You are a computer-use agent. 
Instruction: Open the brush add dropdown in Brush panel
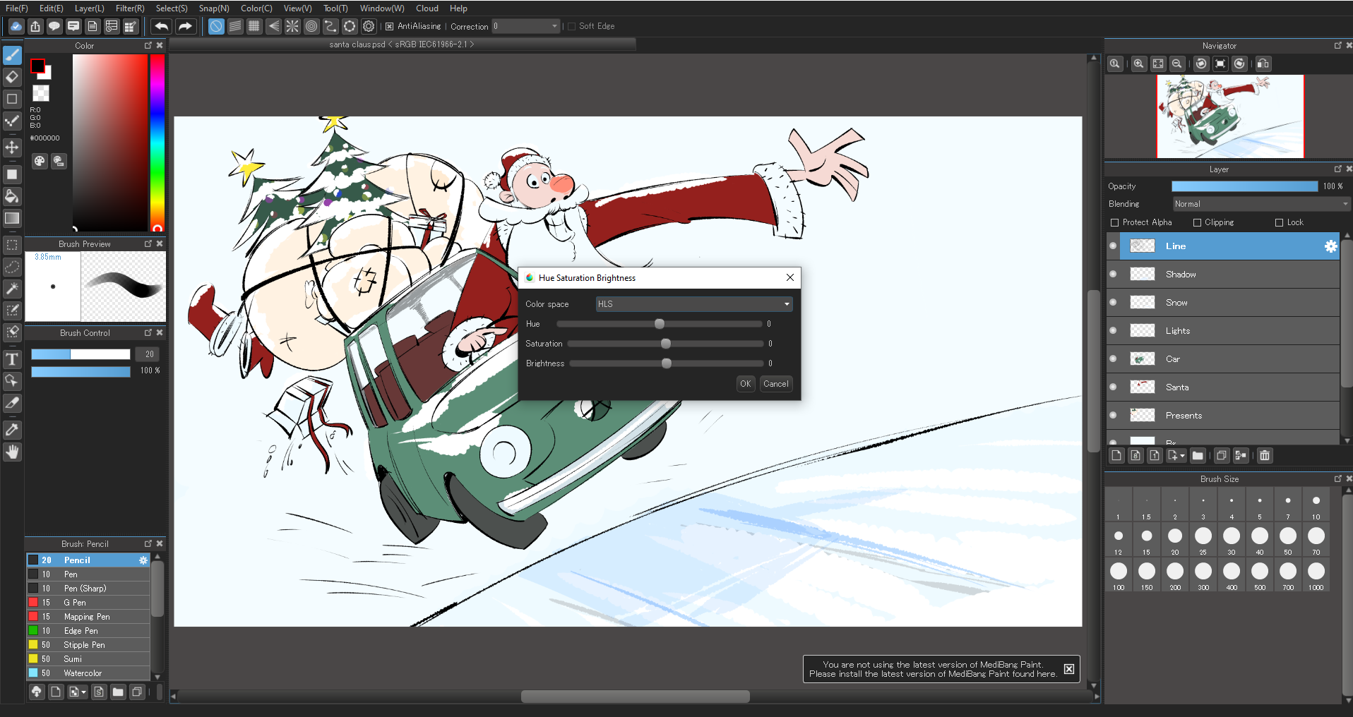83,692
